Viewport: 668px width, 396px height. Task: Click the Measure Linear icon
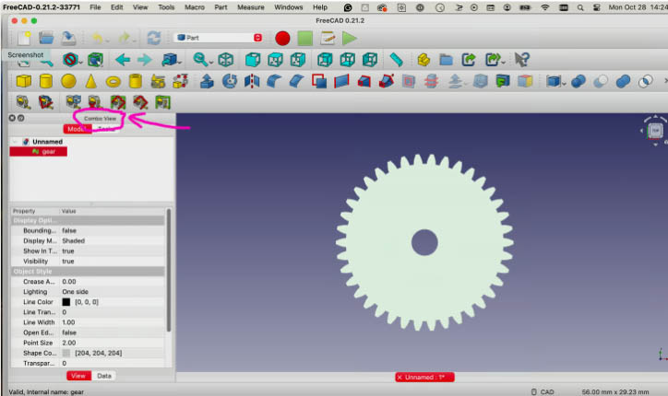pyautogui.click(x=23, y=102)
